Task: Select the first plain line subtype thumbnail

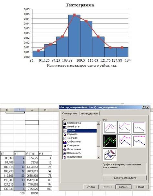Action: 110,127
